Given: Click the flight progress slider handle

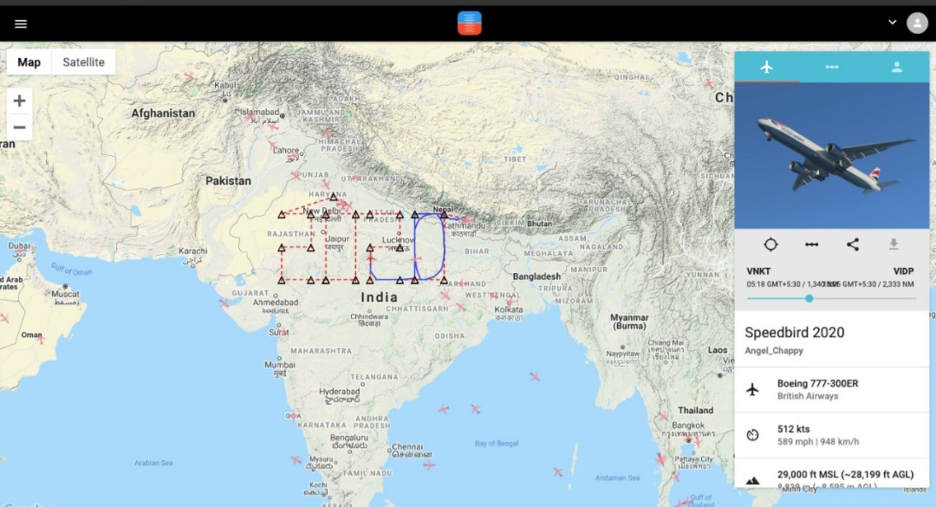Looking at the screenshot, I should pos(809,298).
